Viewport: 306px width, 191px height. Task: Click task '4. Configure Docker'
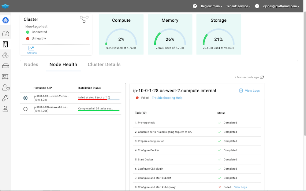(x=147, y=150)
